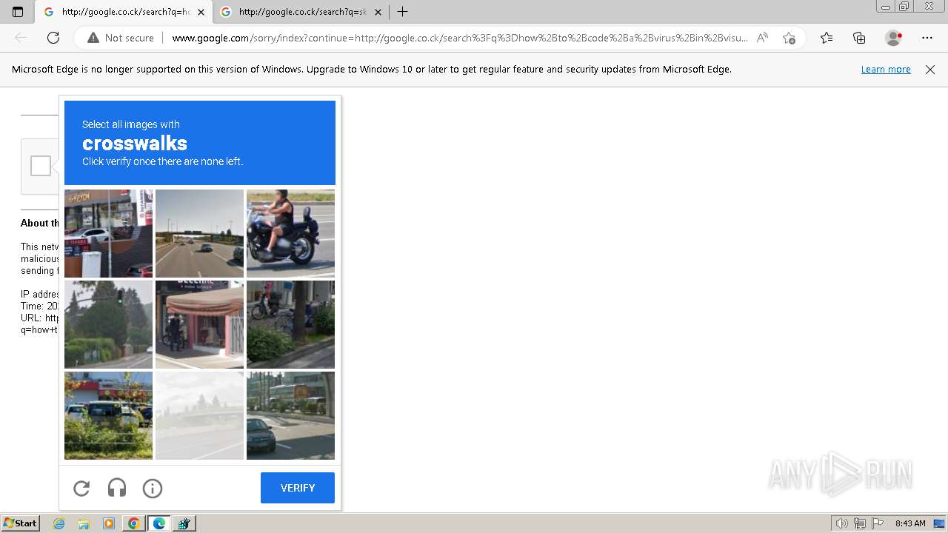The height and width of the screenshot is (533, 948).
Task: Click the VERIFY button
Action: pos(298,488)
